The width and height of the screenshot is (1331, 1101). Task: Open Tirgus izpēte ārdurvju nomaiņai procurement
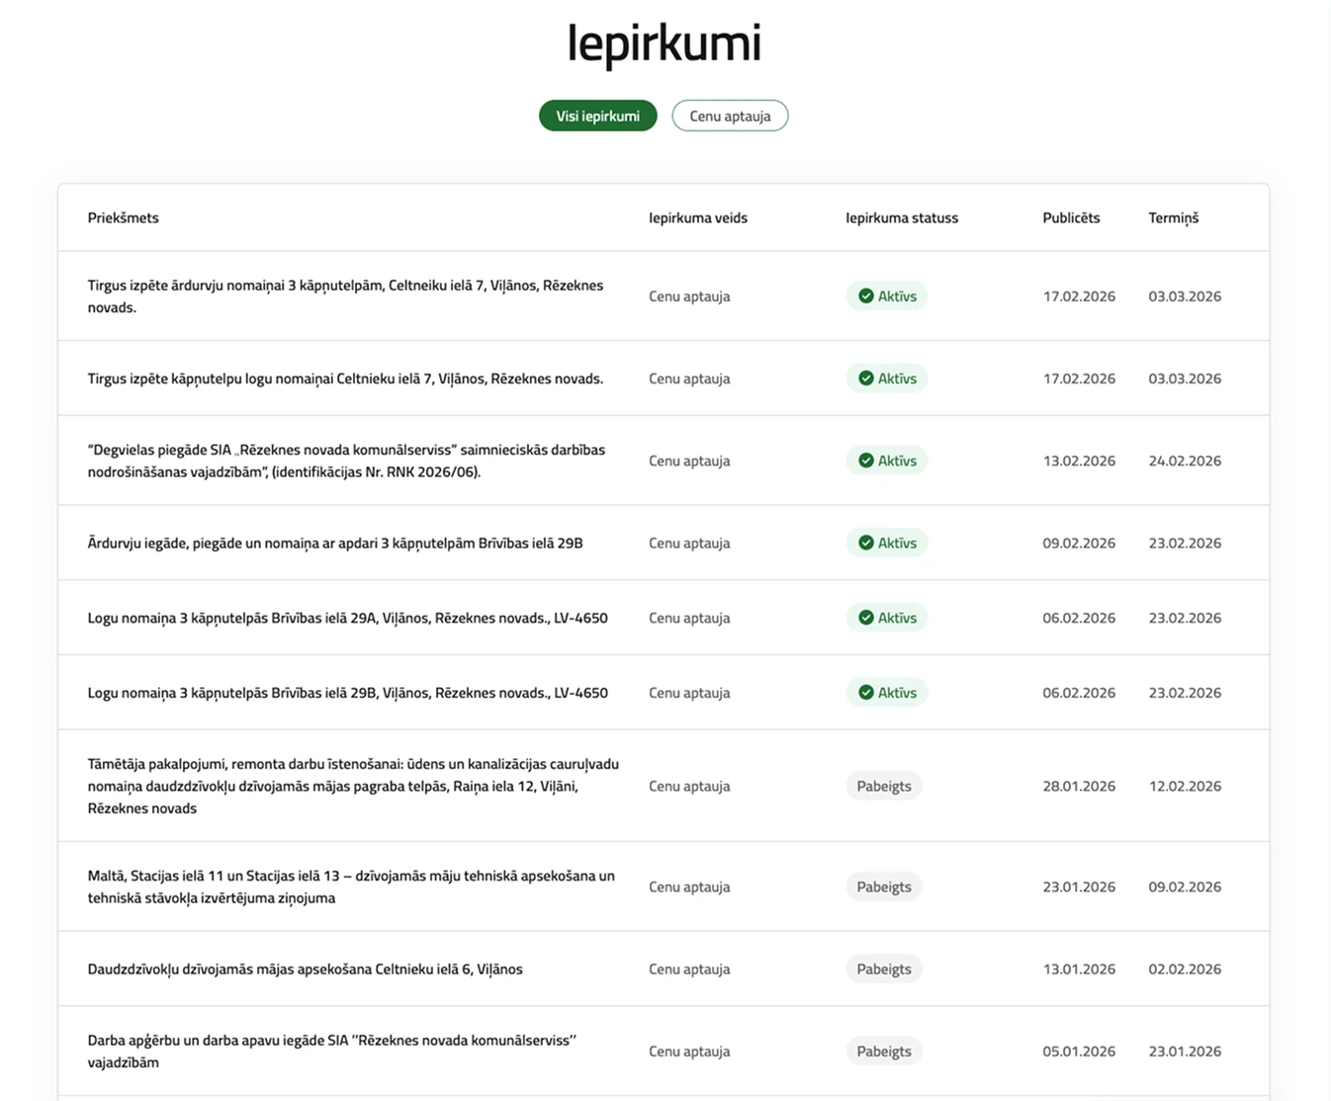click(x=345, y=296)
